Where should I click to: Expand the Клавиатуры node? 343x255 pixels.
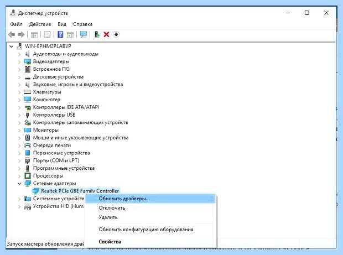(x=19, y=92)
